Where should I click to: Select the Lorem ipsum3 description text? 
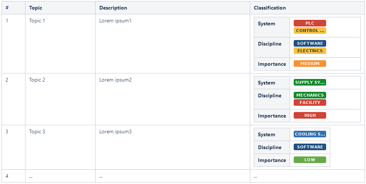tap(115, 131)
